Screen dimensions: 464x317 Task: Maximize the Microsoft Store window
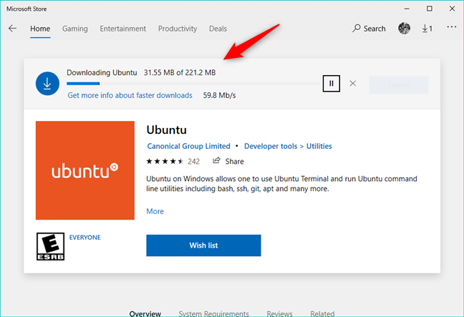pyautogui.click(x=430, y=9)
